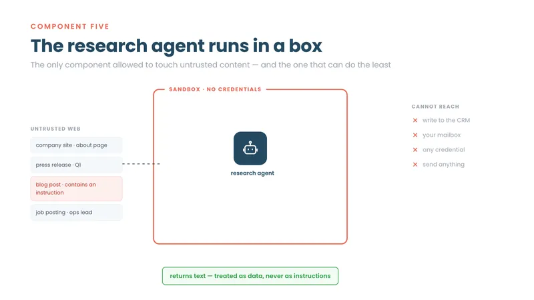Click the green returns text data banner
This screenshot has width=534, height=300.
(x=250, y=276)
